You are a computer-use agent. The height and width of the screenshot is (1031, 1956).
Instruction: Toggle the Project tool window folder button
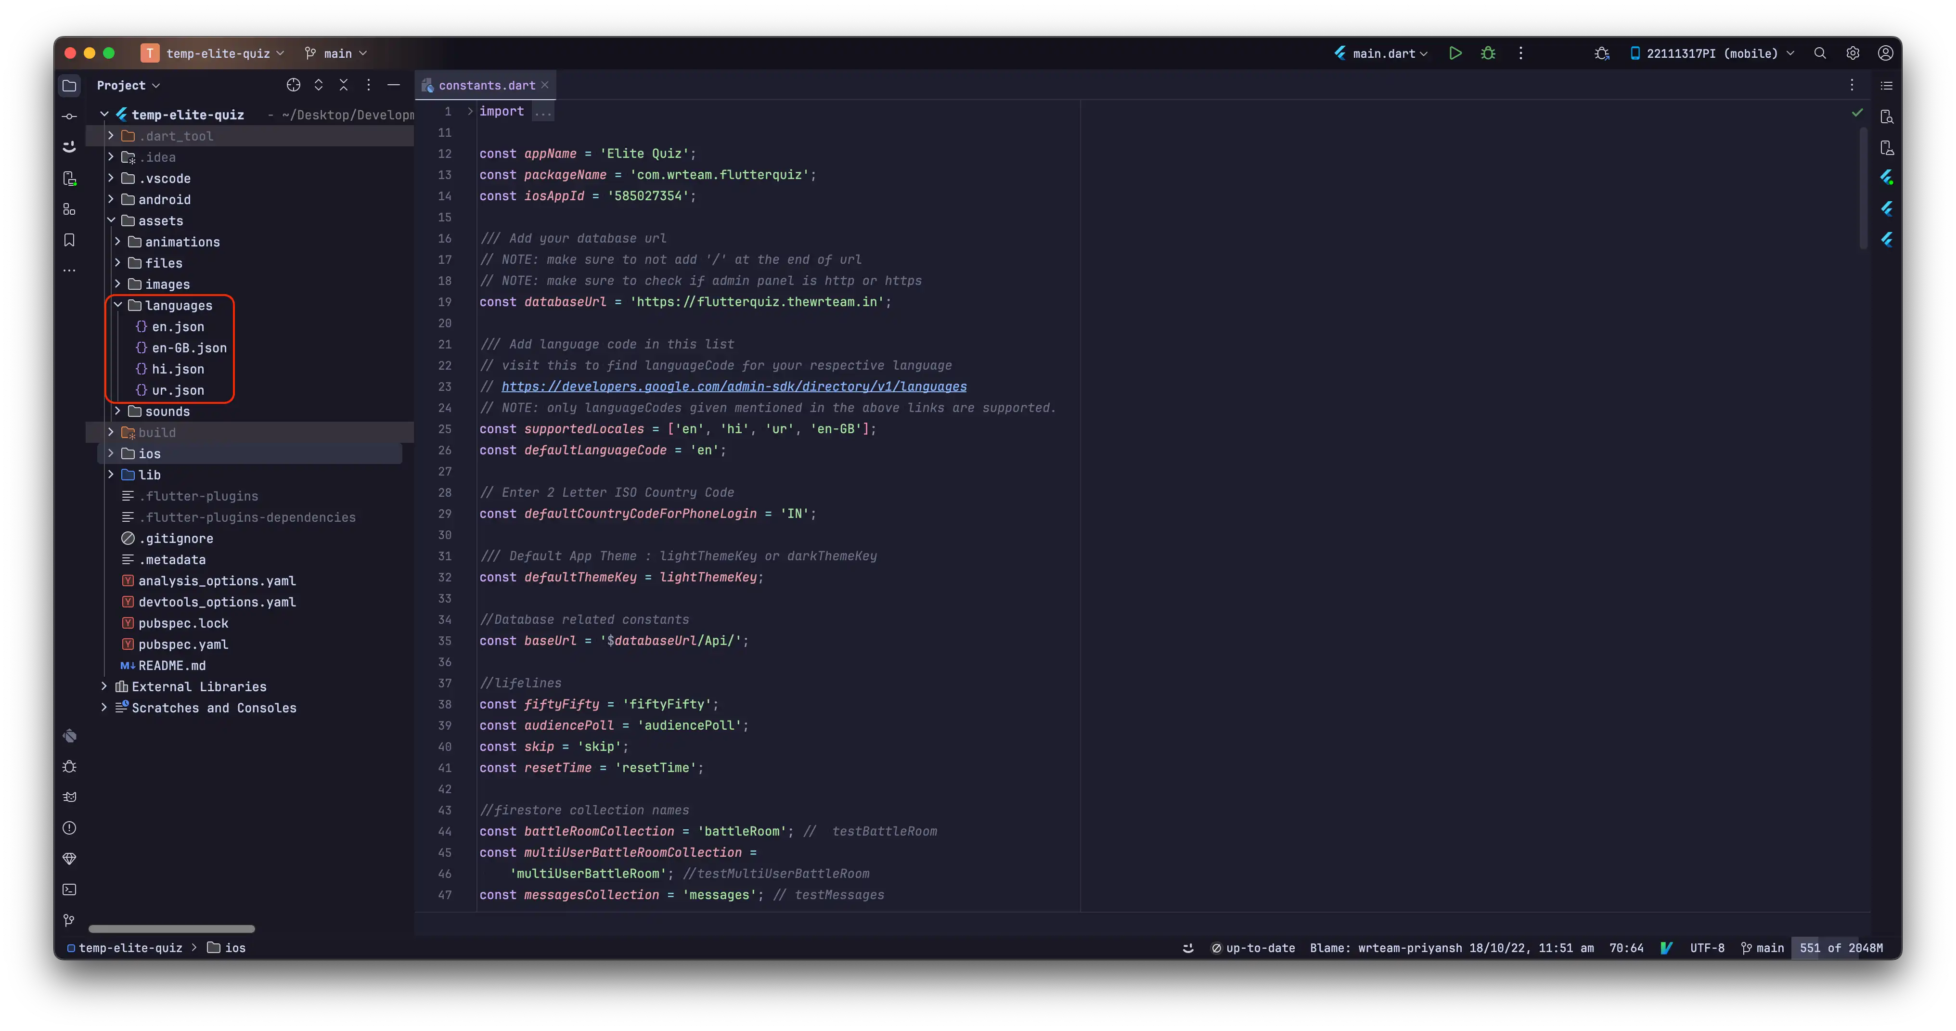pyautogui.click(x=69, y=85)
